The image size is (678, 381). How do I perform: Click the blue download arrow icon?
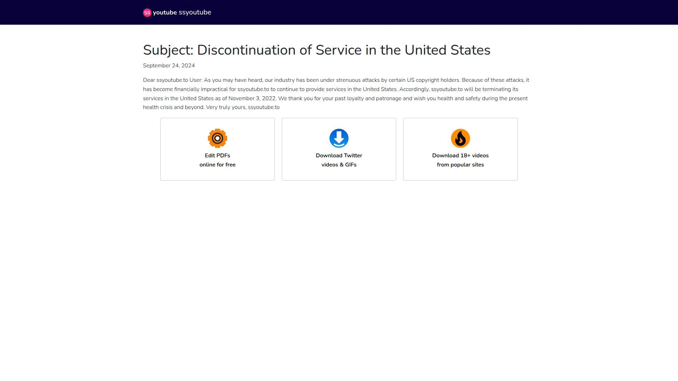tap(339, 138)
